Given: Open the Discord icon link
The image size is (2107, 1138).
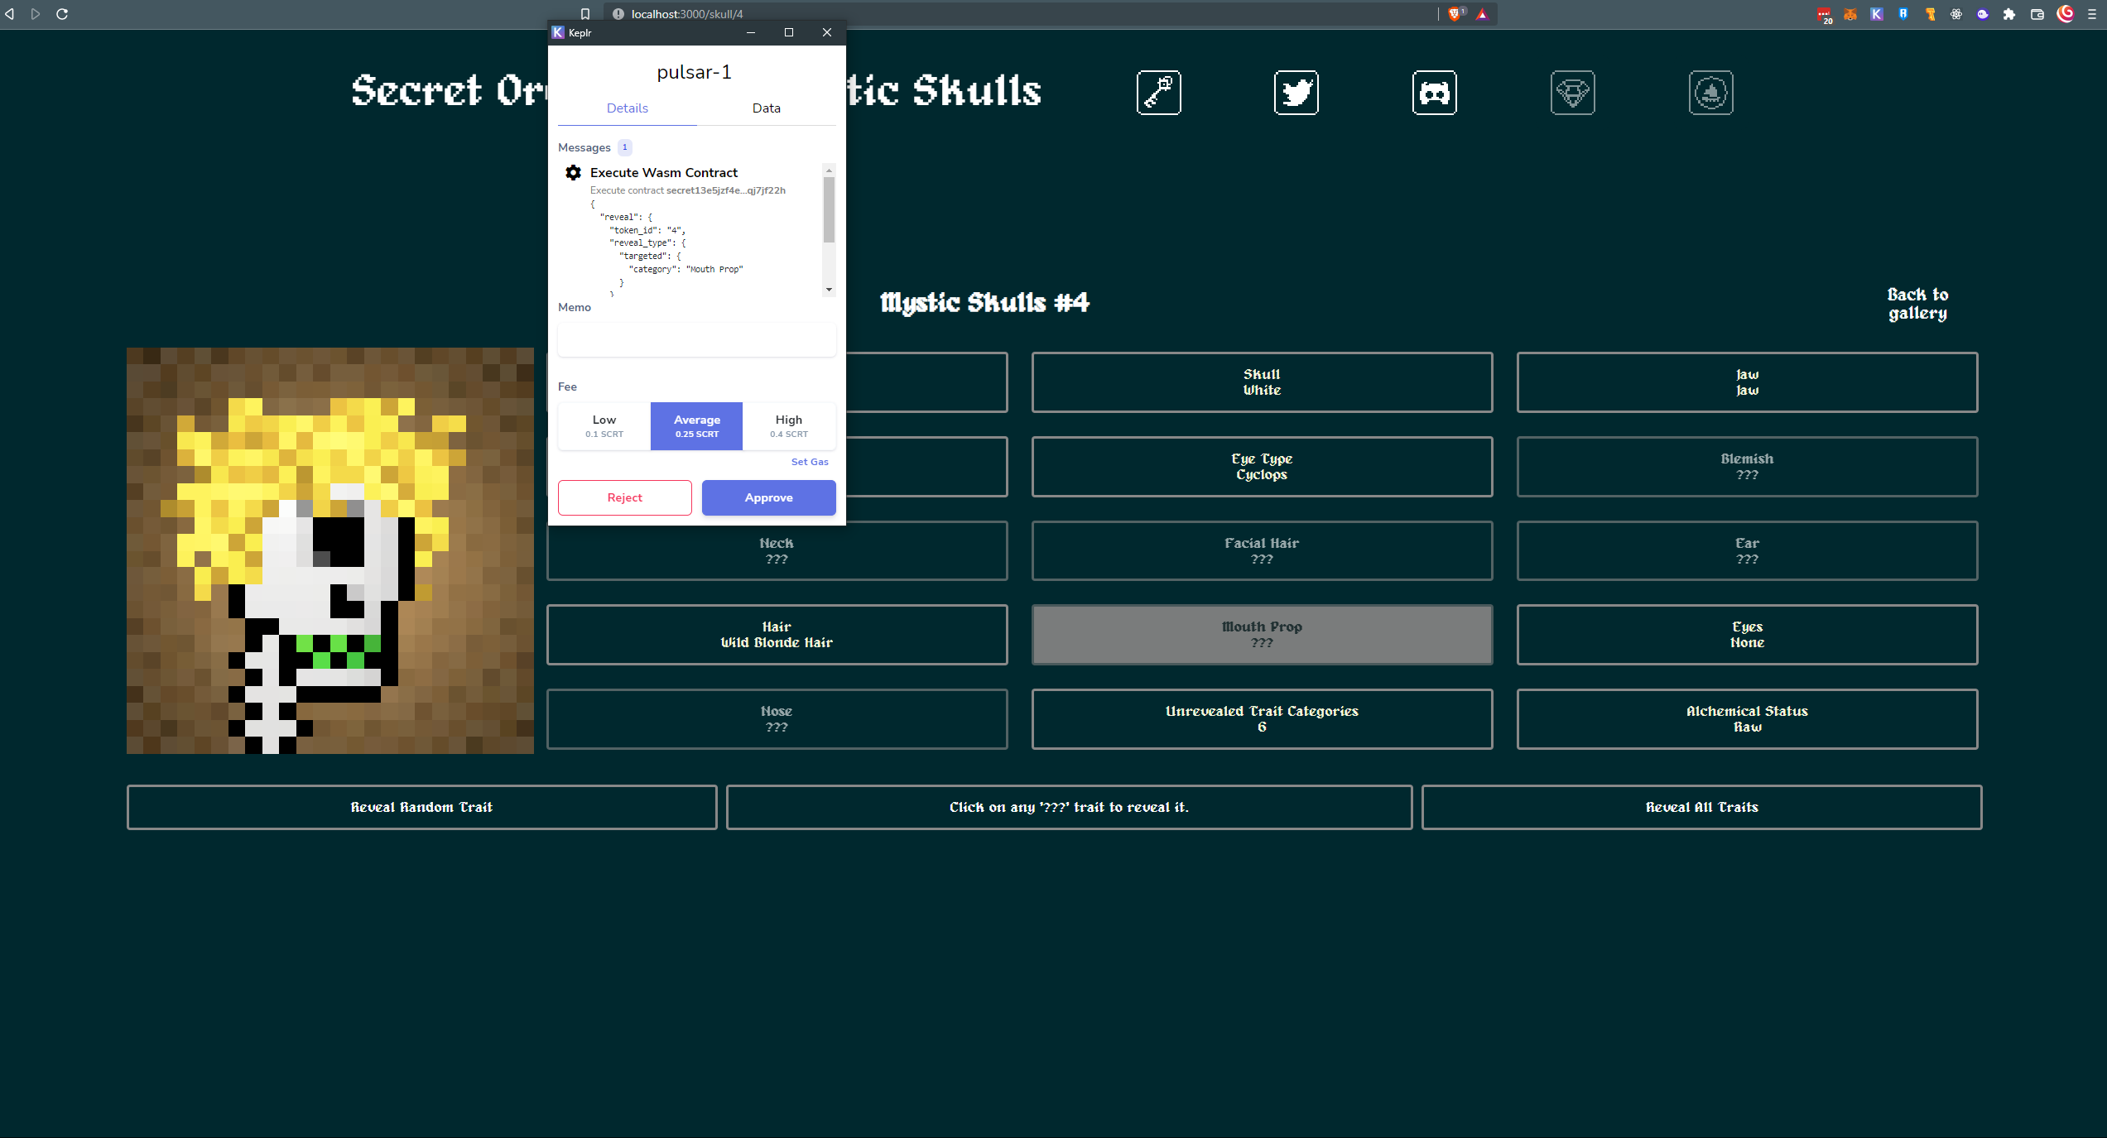Looking at the screenshot, I should click(x=1434, y=93).
